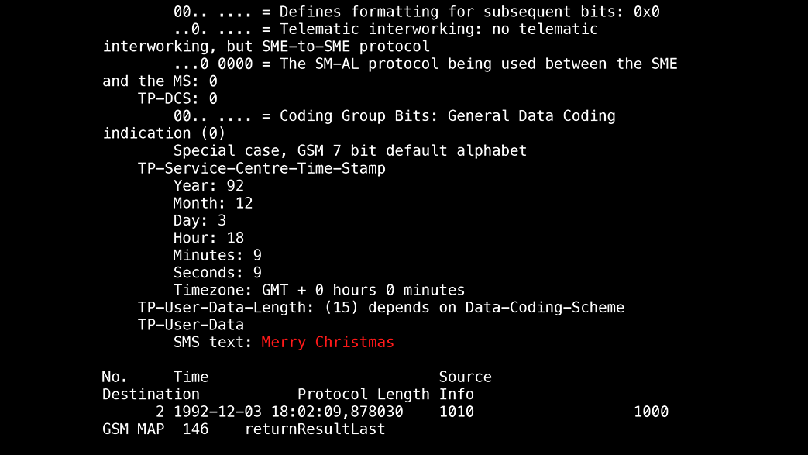Select the 1992-12-03 packet timestamp
808x455 pixels.
tap(288, 412)
